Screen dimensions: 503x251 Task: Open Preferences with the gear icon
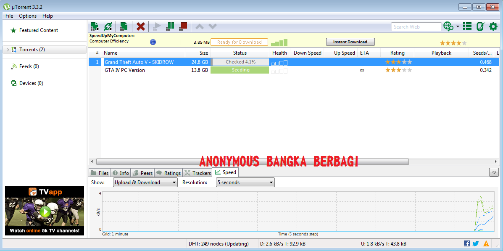(x=493, y=26)
